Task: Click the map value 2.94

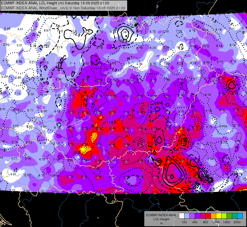Action: (x=210, y=159)
